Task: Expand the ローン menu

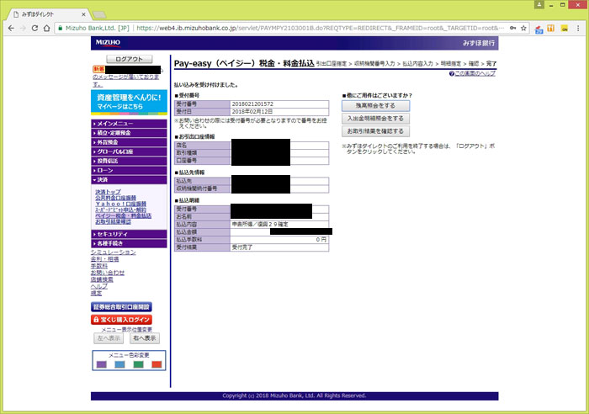Action: point(129,170)
